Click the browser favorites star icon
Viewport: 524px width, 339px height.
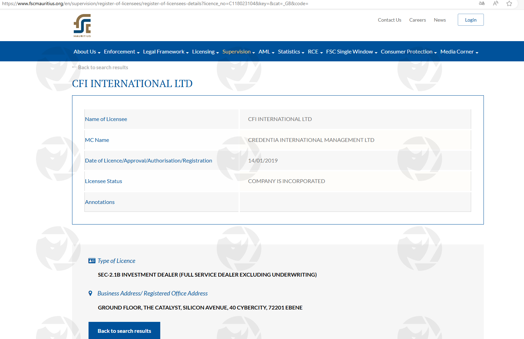(509, 3)
